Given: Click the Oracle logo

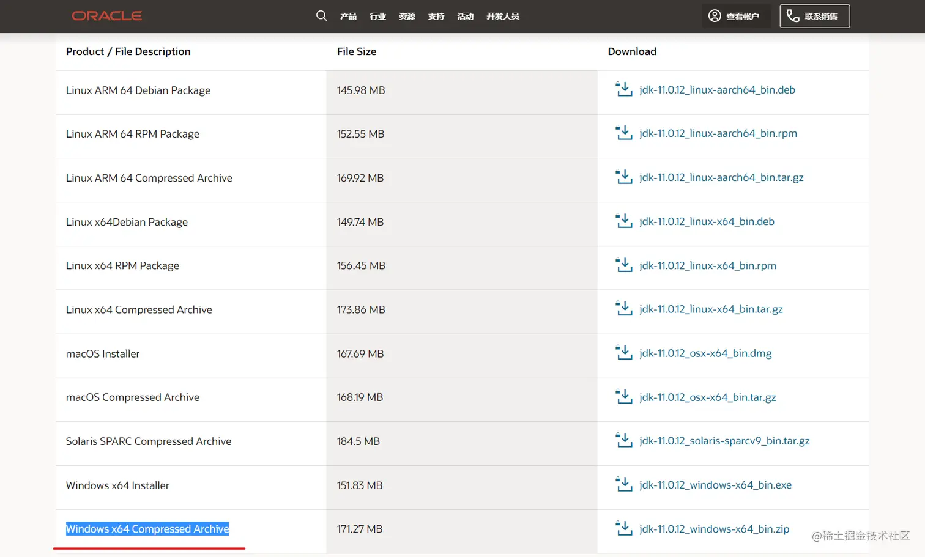Looking at the screenshot, I should pyautogui.click(x=107, y=16).
